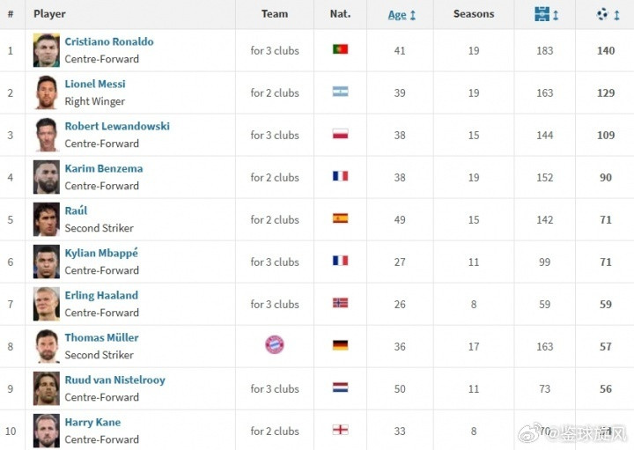Click Harry Kane portrait thumbnail

[47, 431]
